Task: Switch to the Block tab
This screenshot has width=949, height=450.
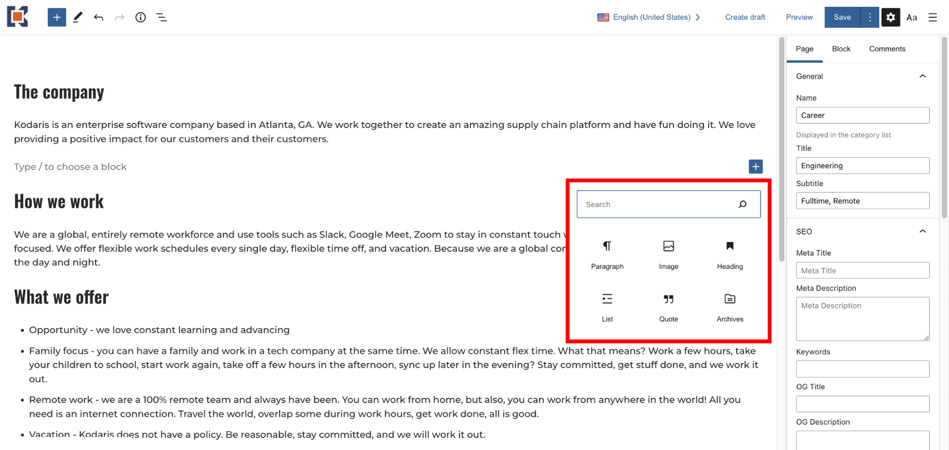Action: pos(841,49)
